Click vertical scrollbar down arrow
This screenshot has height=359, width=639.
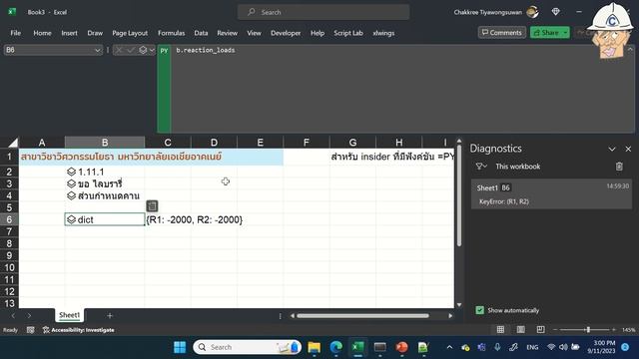[x=459, y=304]
